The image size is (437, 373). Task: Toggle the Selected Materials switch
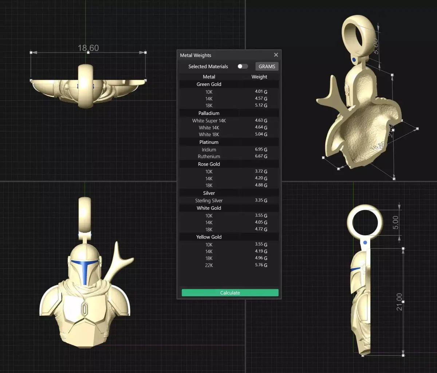pos(243,66)
